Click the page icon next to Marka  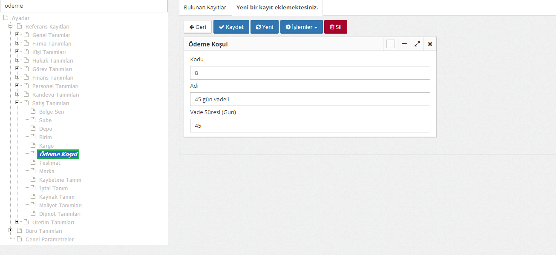[33, 171]
